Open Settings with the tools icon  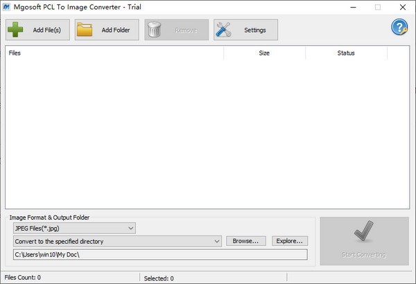coord(245,30)
